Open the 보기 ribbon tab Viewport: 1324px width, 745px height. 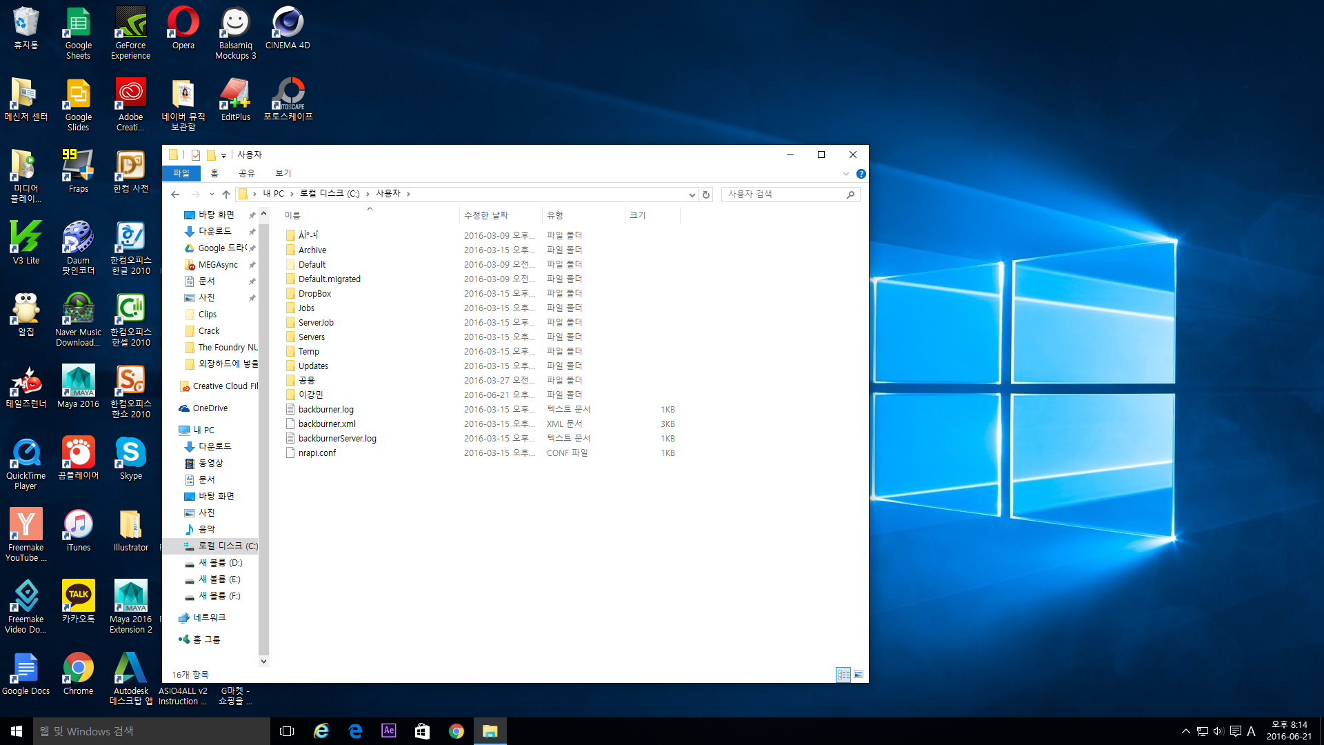coord(283,173)
